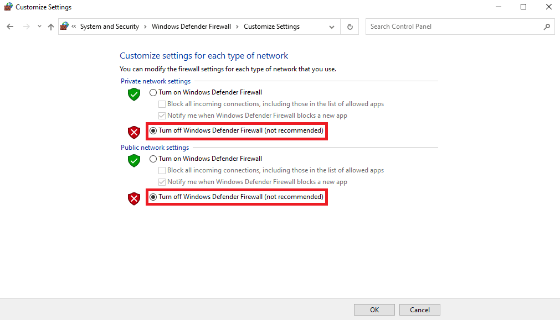Discard changes with the Cancel button

point(420,309)
